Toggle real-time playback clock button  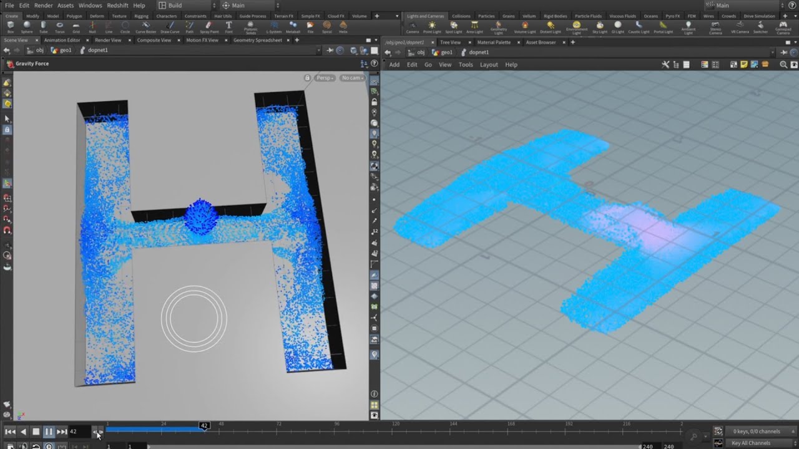pyautogui.click(x=49, y=445)
